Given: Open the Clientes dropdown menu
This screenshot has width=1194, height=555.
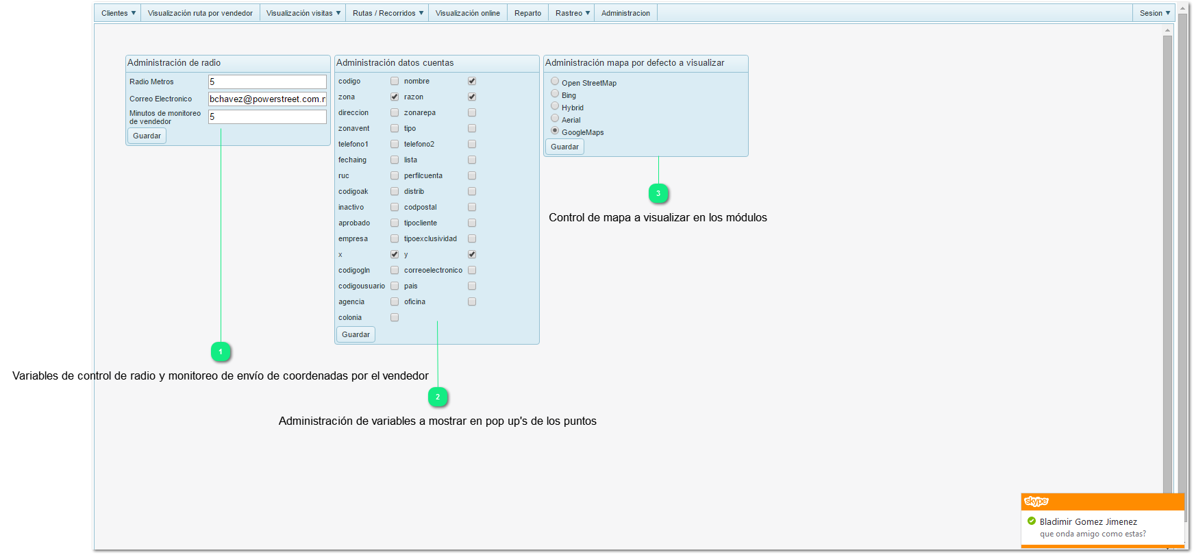Looking at the screenshot, I should click(118, 13).
